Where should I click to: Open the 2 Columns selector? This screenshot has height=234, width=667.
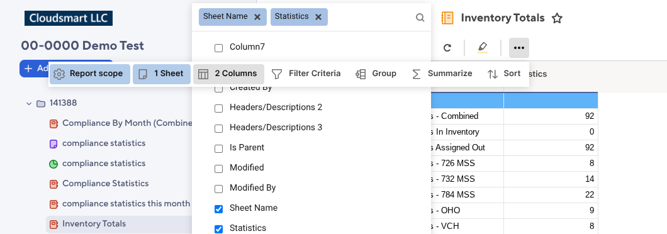pos(229,74)
